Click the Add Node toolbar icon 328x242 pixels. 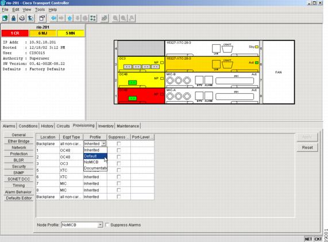(5, 18)
